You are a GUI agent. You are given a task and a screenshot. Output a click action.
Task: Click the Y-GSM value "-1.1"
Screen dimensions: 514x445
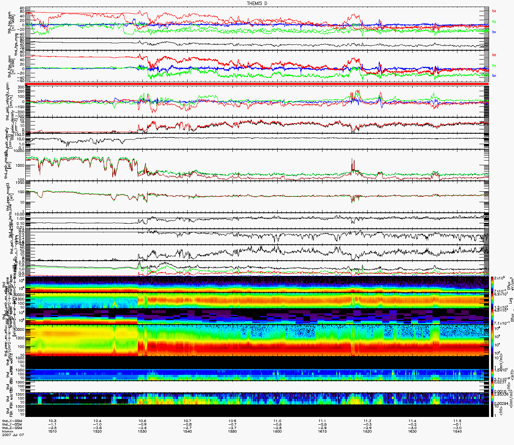(53, 424)
